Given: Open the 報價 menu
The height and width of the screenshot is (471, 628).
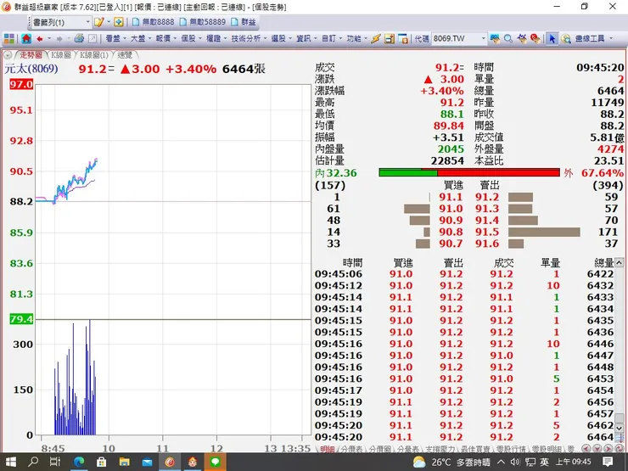Looking at the screenshot, I should (165, 38).
